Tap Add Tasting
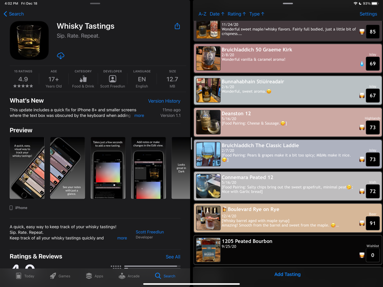The height and width of the screenshot is (287, 383). click(287, 274)
